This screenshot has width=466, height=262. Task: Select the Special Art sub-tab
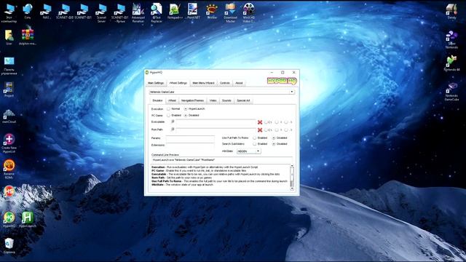click(x=243, y=100)
